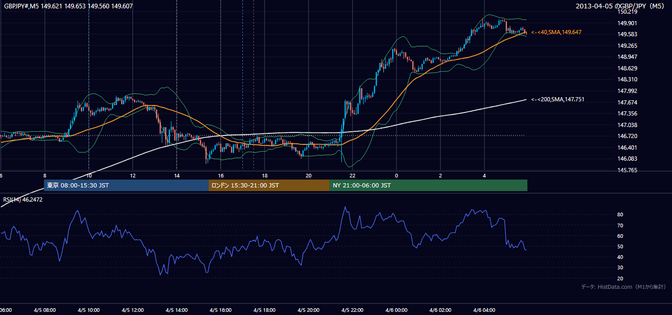Click price axis label 148.947
672x315 pixels.
coord(628,57)
